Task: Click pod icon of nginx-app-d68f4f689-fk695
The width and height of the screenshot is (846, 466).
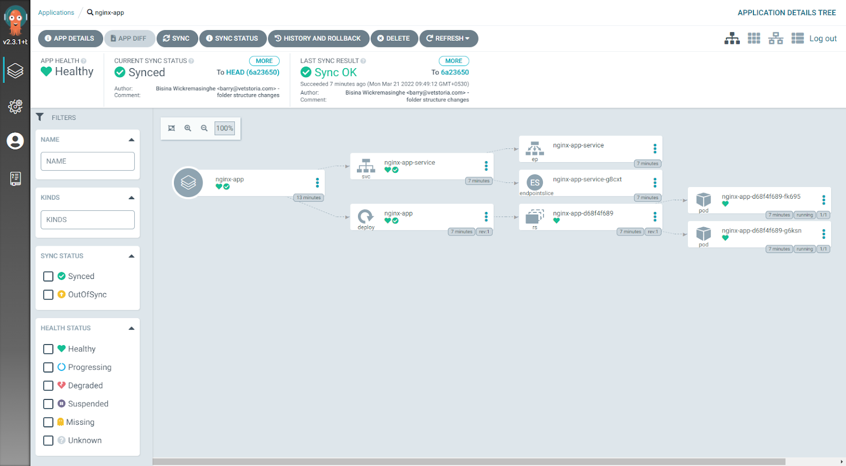Action: click(703, 200)
